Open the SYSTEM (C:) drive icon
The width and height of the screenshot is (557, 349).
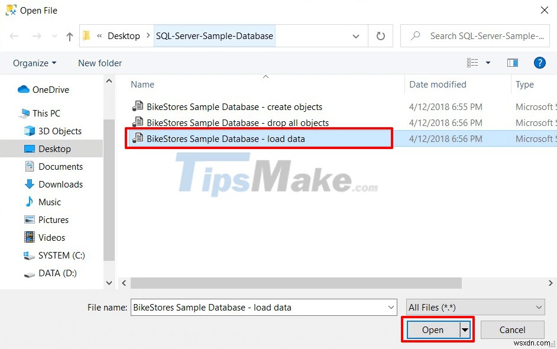pyautogui.click(x=29, y=255)
